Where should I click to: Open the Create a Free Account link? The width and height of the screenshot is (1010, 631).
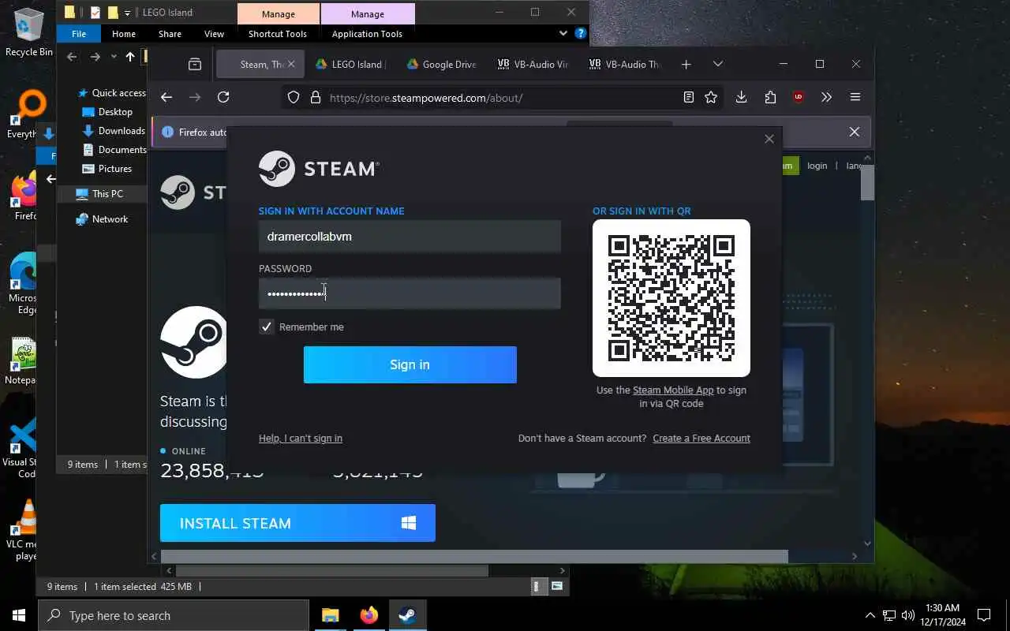point(701,438)
